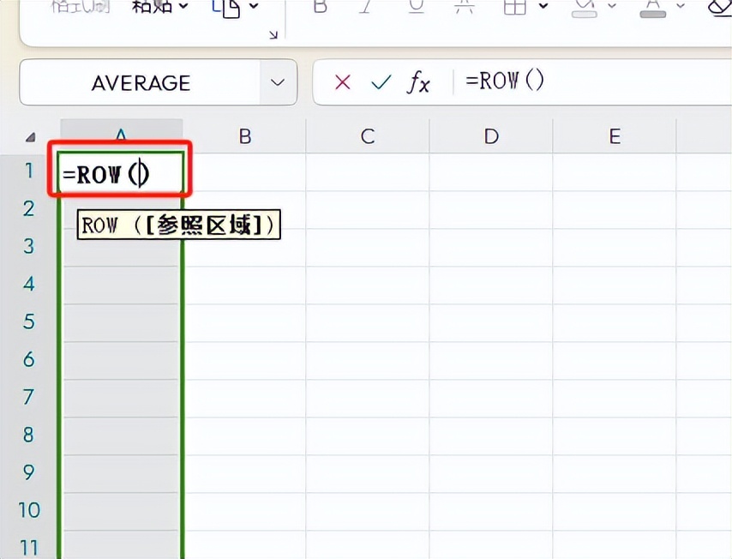The height and width of the screenshot is (559, 732).
Task: Click ROW function name in the tooltip
Action: pyautogui.click(x=99, y=225)
